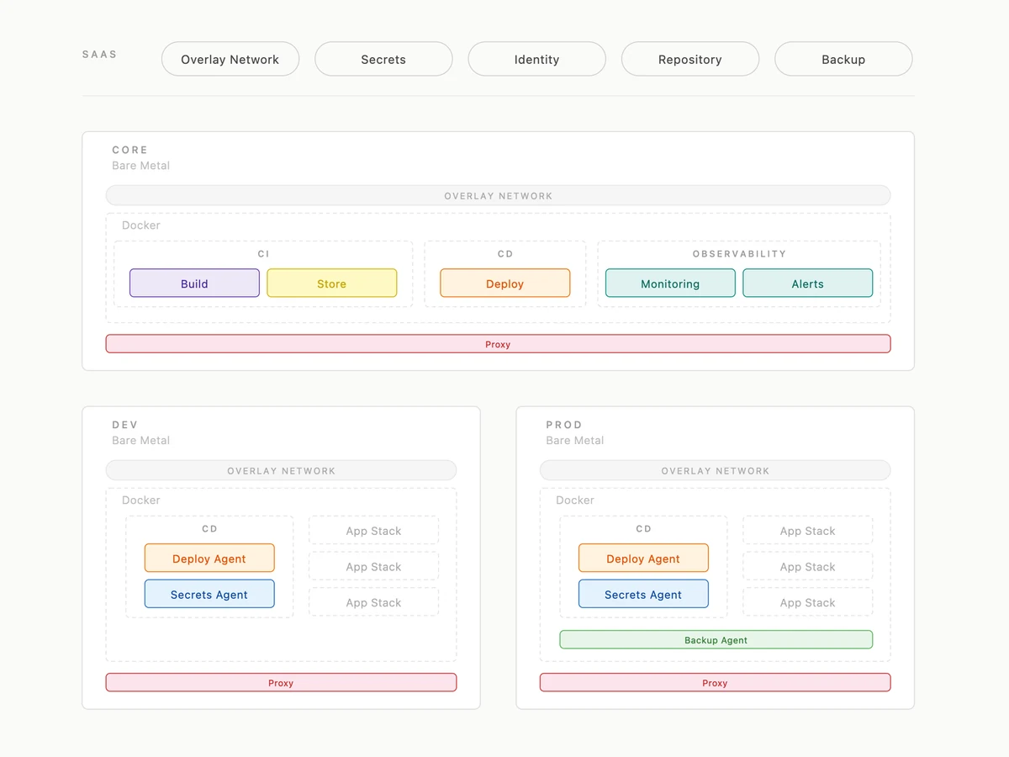
Task: Click Bare Metal label under CORE
Action: point(140,166)
